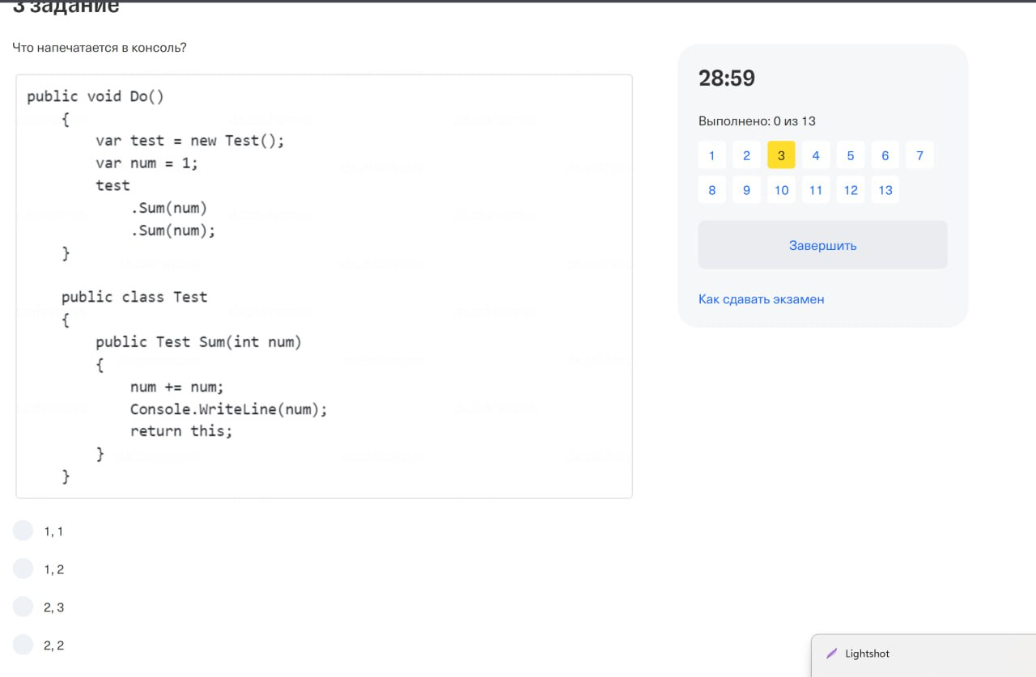Navigate to question 5
This screenshot has width=1036, height=677.
click(x=851, y=155)
